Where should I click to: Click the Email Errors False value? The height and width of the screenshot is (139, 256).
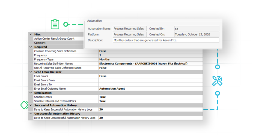coord(103,76)
